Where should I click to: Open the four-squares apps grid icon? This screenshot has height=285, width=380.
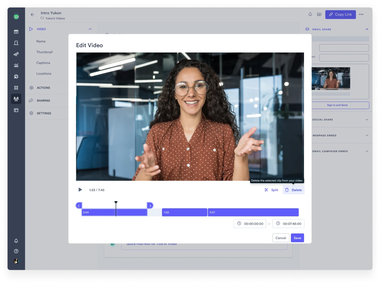16,88
